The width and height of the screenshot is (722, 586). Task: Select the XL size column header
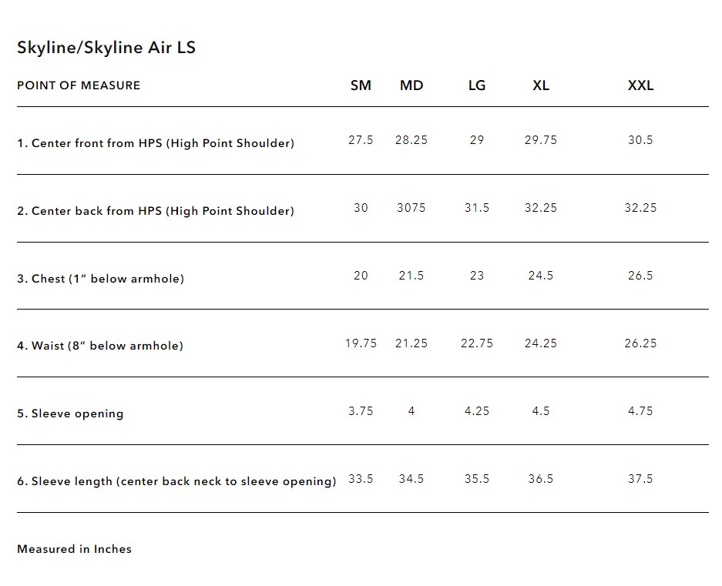pos(541,85)
